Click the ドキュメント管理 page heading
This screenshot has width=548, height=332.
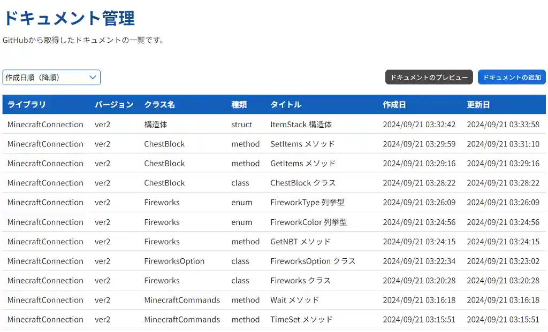69,18
